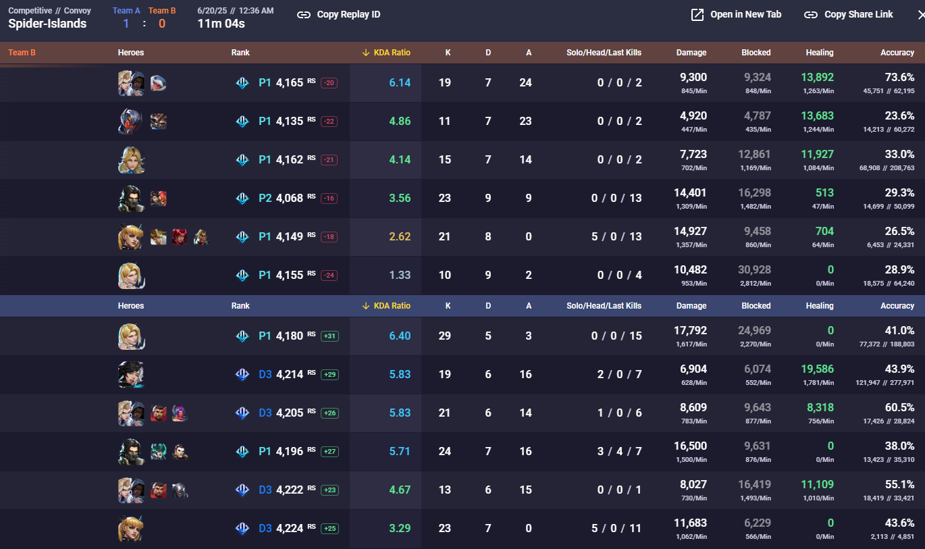Click the Accuracy header in Team B table

[x=897, y=53]
